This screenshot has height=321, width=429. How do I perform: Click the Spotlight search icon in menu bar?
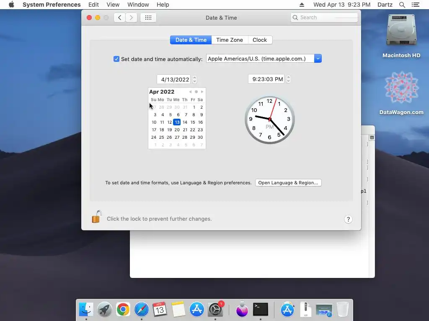pyautogui.click(x=402, y=5)
